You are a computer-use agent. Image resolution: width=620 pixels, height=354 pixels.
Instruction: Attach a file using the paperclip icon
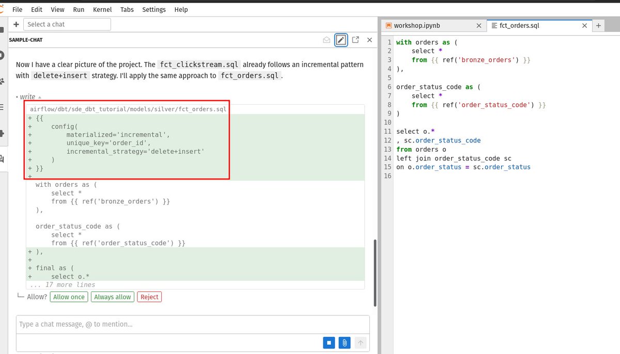pos(344,342)
